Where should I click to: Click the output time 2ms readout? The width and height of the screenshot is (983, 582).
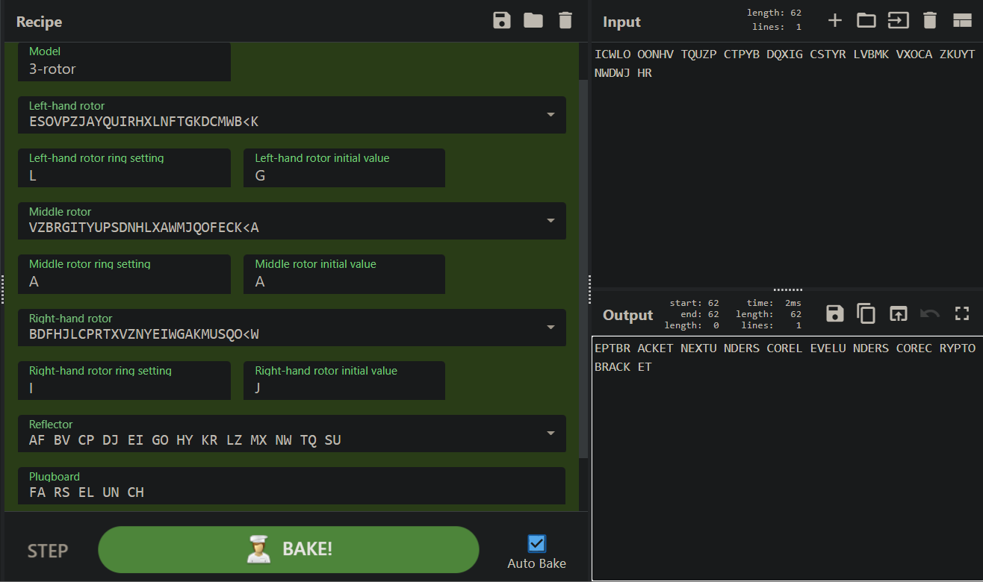coord(775,303)
